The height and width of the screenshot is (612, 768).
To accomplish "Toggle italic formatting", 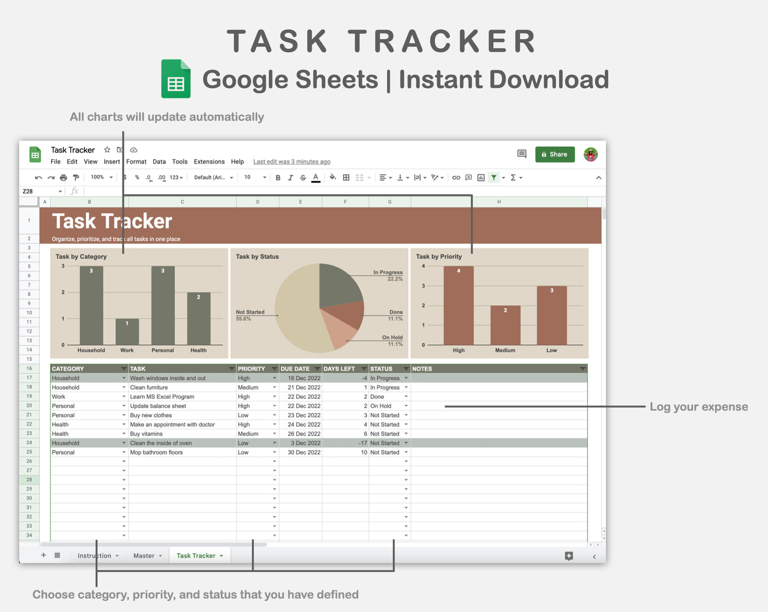I will 290,177.
